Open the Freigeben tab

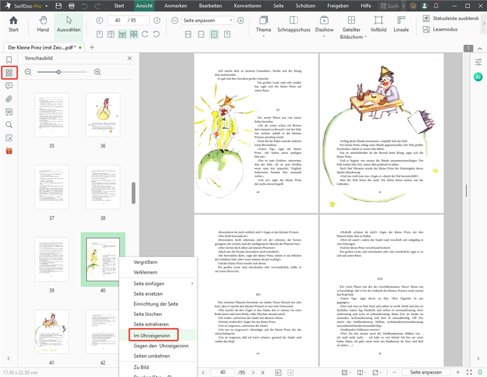coord(338,6)
